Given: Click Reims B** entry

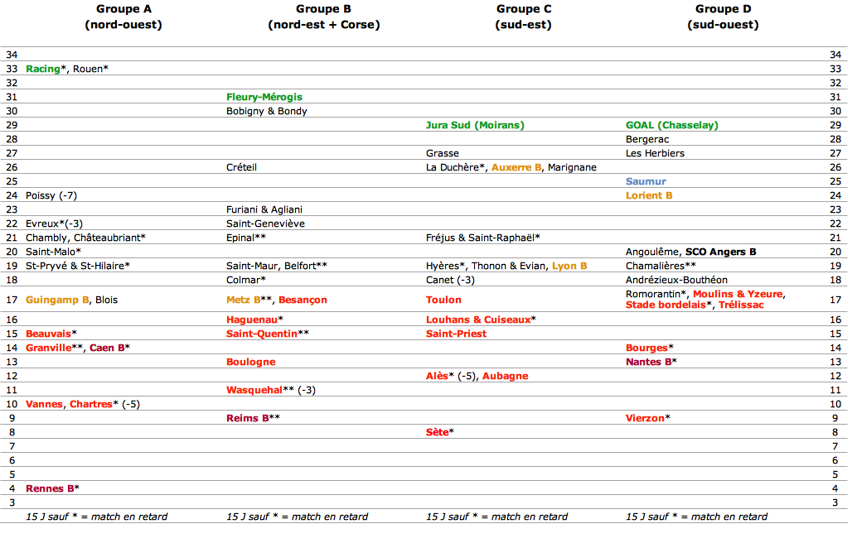Looking at the screenshot, I should click(253, 418).
